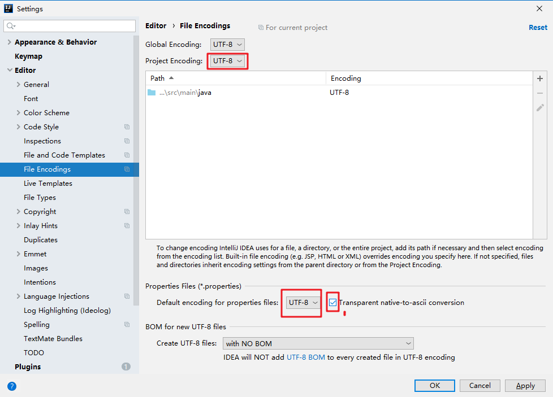
Task: Select Duplicates in the settings tree
Action: point(41,240)
